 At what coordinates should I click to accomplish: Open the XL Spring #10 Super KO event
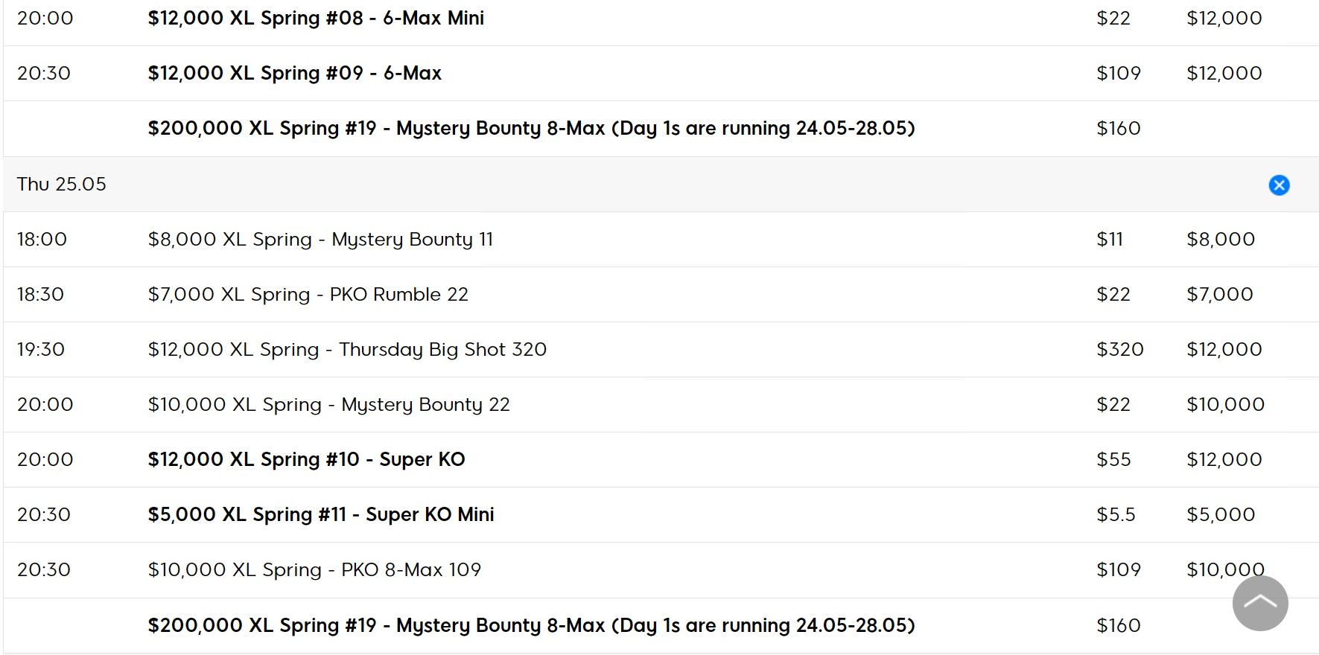(306, 460)
